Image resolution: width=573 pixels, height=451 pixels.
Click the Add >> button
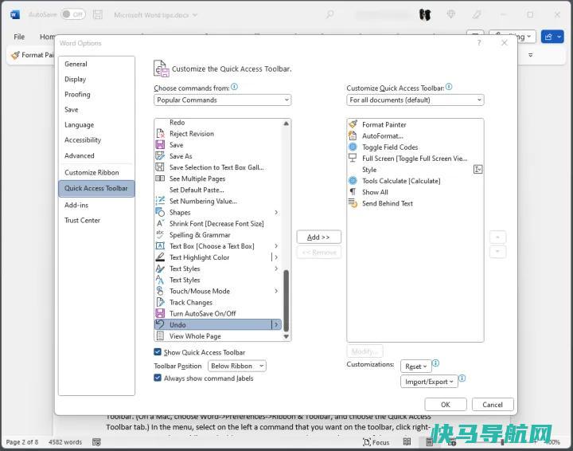tap(318, 237)
